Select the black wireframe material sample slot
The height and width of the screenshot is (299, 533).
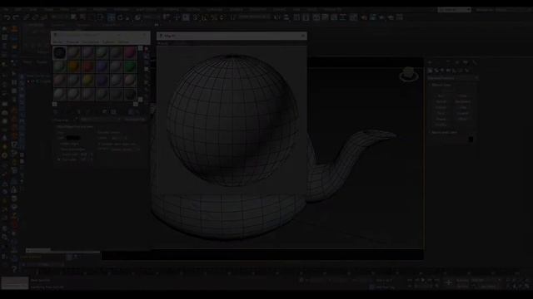pos(59,52)
